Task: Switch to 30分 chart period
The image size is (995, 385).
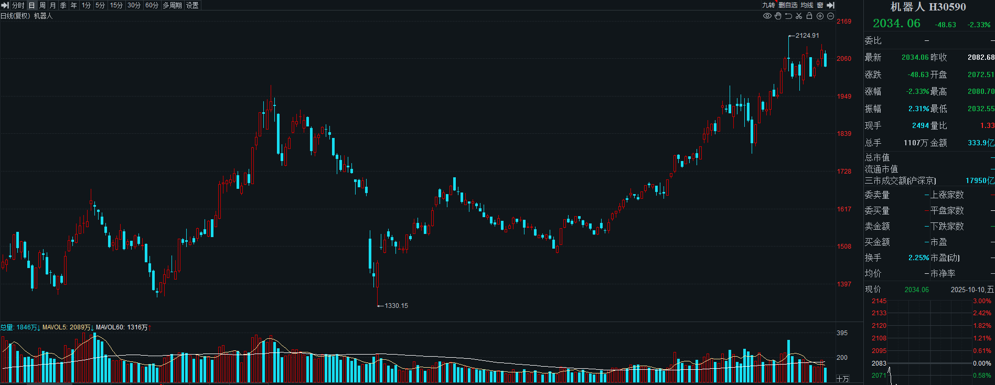Action: pyautogui.click(x=134, y=5)
